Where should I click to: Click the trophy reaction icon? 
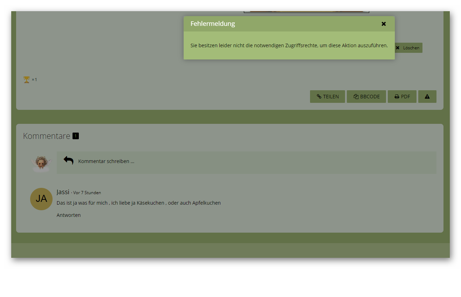[27, 80]
